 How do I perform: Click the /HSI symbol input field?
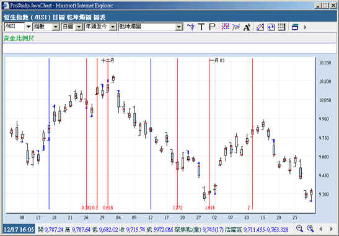pos(14,27)
